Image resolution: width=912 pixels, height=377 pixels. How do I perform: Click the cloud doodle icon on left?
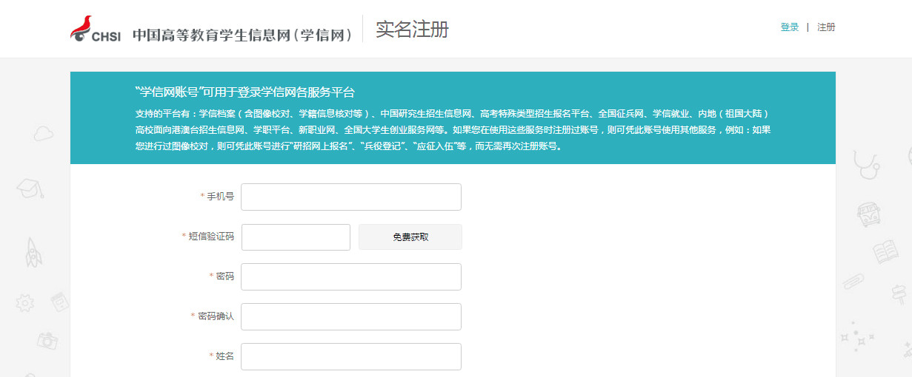(44, 134)
